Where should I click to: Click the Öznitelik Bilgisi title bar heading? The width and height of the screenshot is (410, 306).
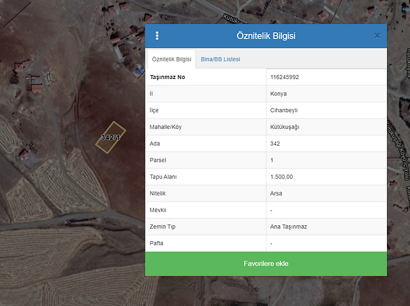266,36
